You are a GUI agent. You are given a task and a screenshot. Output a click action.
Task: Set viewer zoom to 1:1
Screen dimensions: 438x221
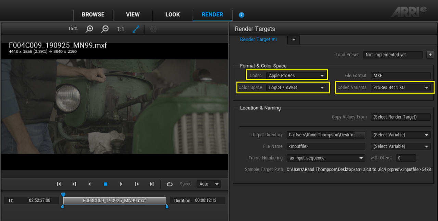coord(120,29)
